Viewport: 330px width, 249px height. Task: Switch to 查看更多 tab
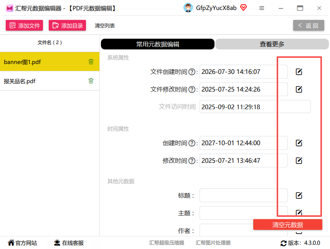[272, 44]
